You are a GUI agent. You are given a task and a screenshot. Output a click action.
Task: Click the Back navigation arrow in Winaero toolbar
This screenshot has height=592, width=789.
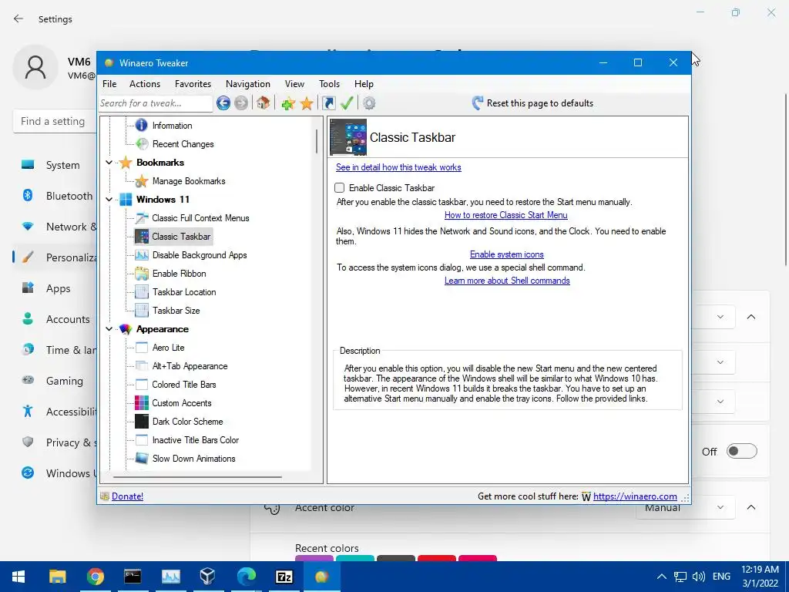tap(223, 103)
